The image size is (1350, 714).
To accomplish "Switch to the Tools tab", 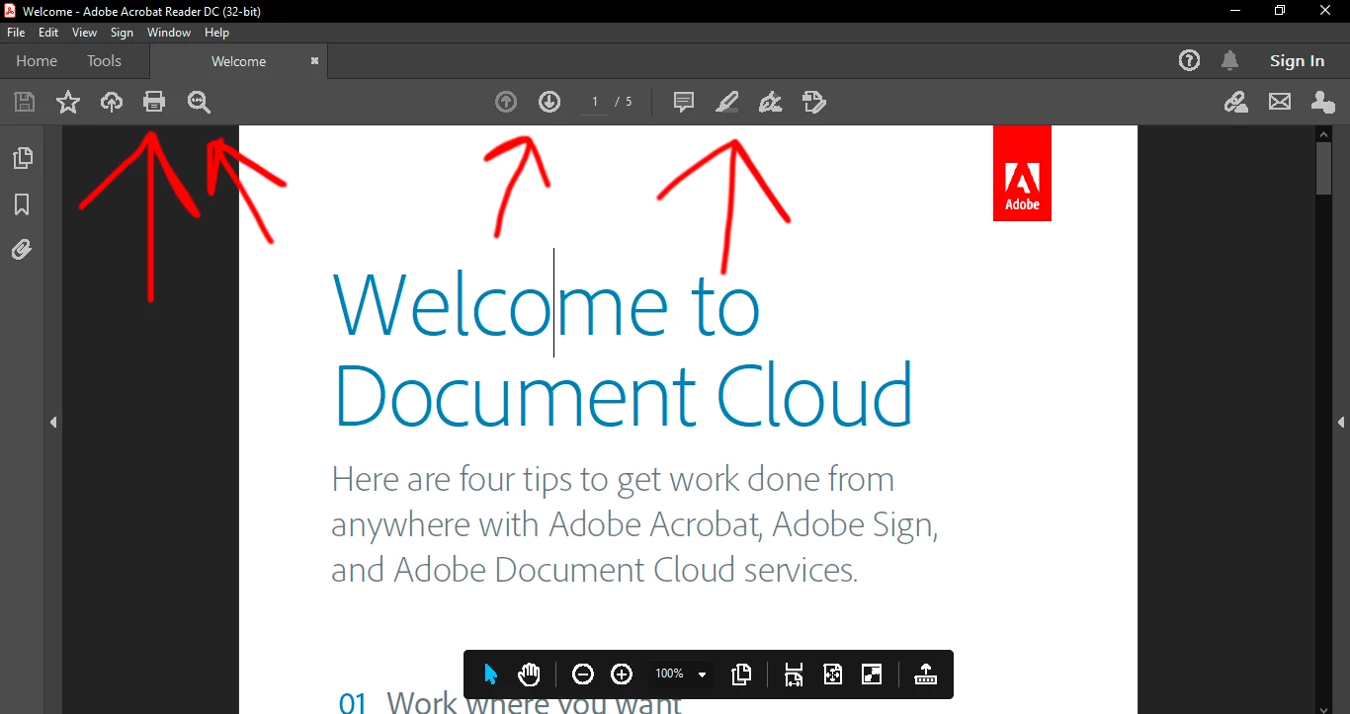I will 104,61.
